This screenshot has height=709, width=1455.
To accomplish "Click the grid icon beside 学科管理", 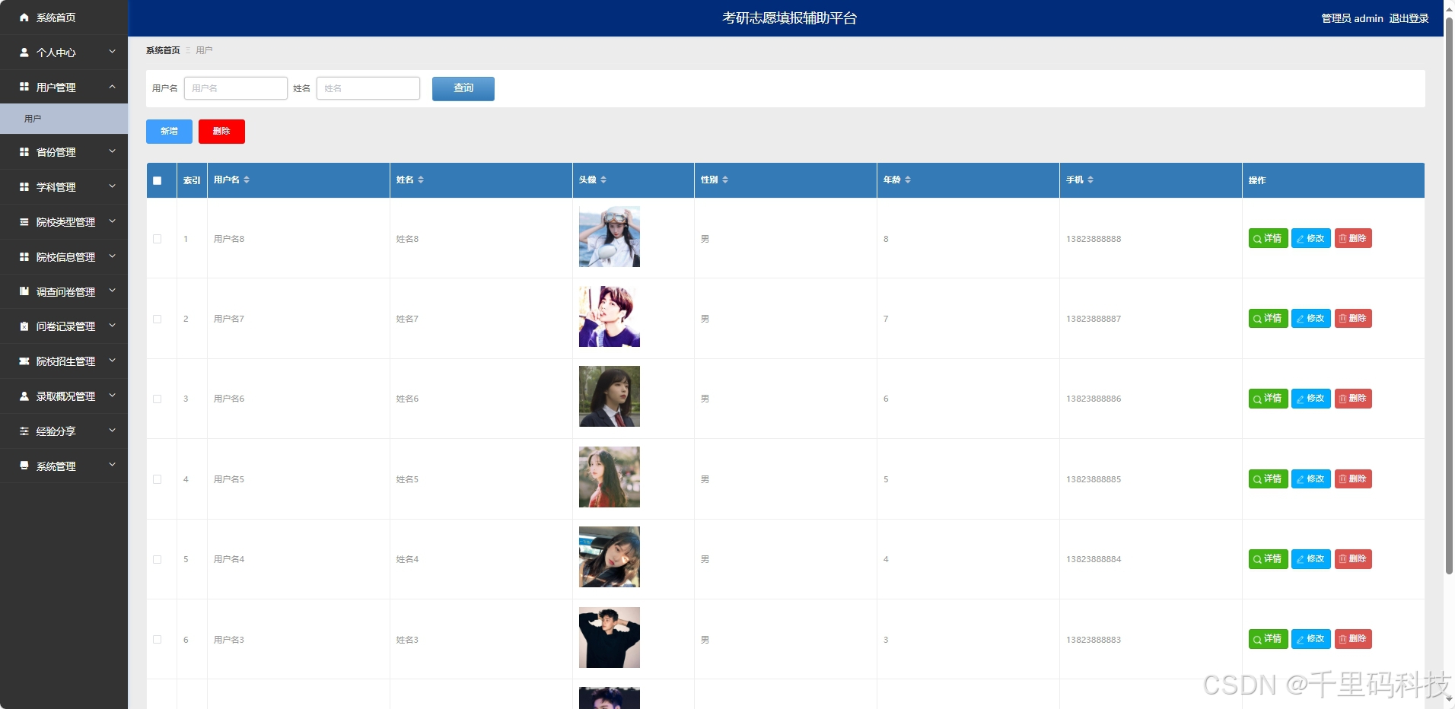I will [24, 187].
